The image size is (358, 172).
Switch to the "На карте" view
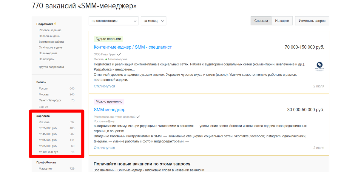pos(282,21)
